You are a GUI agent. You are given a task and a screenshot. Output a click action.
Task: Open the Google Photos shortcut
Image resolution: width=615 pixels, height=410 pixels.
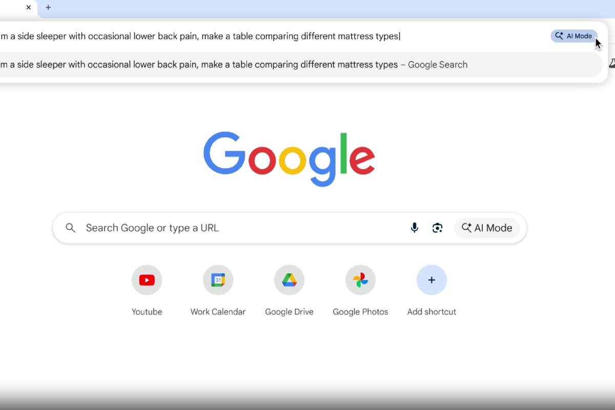(360, 280)
